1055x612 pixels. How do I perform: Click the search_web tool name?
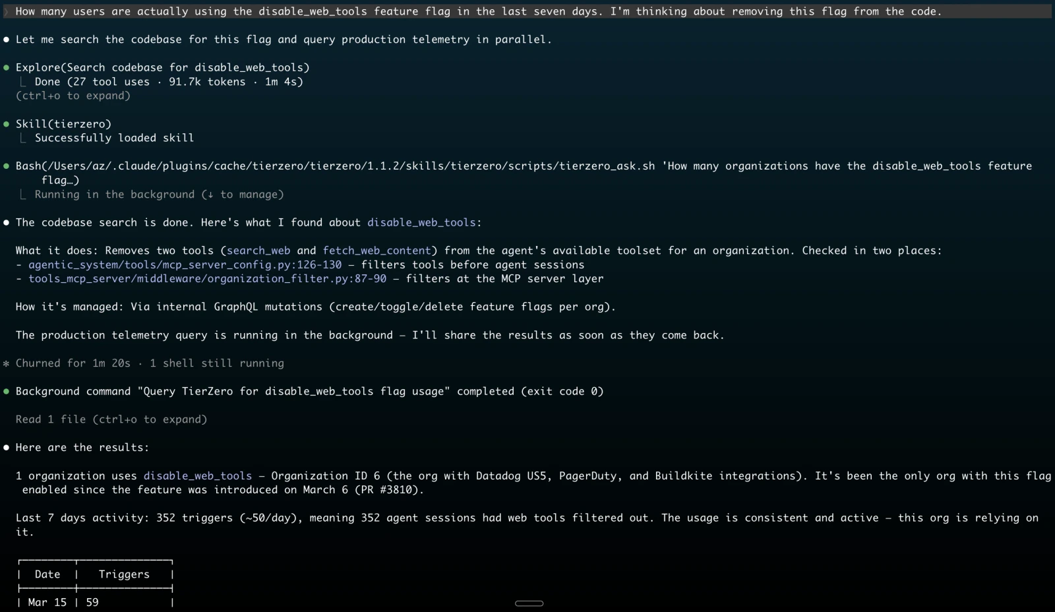coord(258,251)
